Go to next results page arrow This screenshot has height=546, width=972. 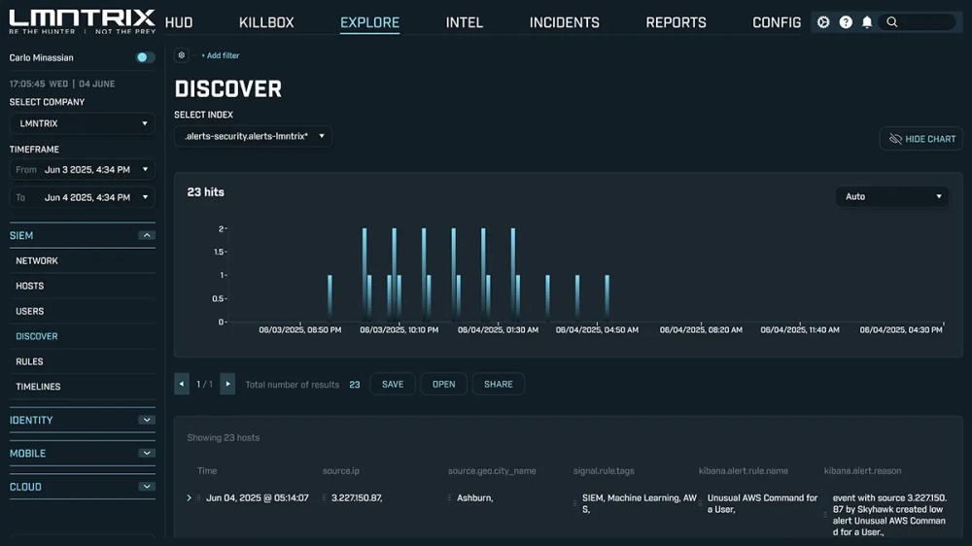[x=227, y=385]
